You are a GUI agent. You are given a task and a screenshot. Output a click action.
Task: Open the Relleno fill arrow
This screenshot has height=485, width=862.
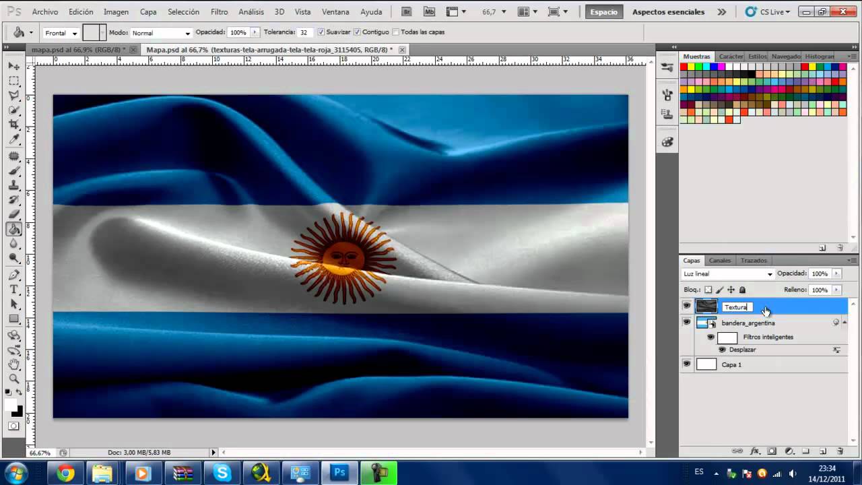(x=836, y=290)
